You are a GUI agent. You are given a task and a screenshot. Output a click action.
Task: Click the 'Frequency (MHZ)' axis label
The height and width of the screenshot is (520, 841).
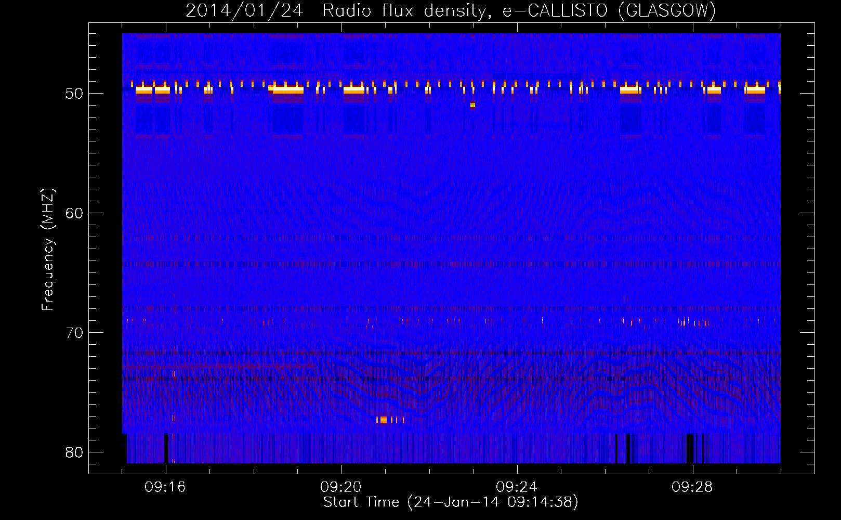pos(48,250)
